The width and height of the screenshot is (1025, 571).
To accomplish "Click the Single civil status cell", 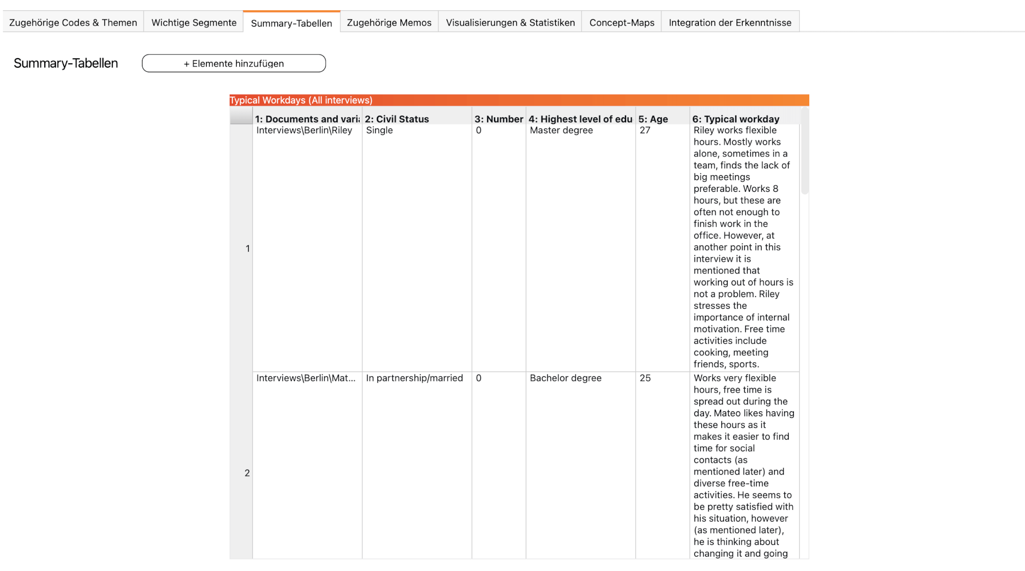I will point(417,248).
